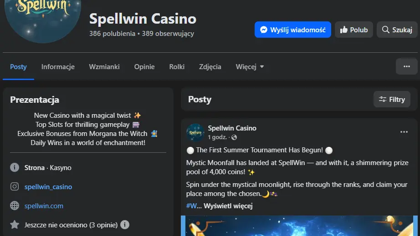
Task: Click the globe website icon
Action: 15,206
